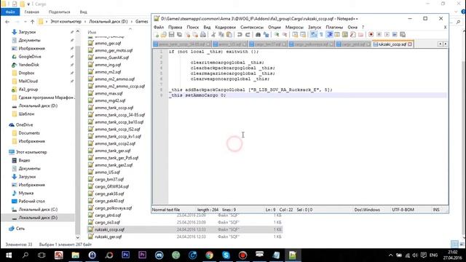Screen dimensions: 466x262
Task: Select Загрузки in quick access
Action: (x=27, y=32)
